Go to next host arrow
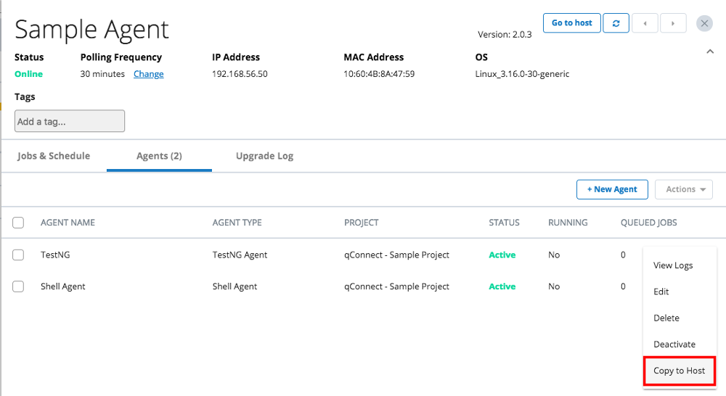Screen dimensions: 726x396 pyautogui.click(x=673, y=23)
